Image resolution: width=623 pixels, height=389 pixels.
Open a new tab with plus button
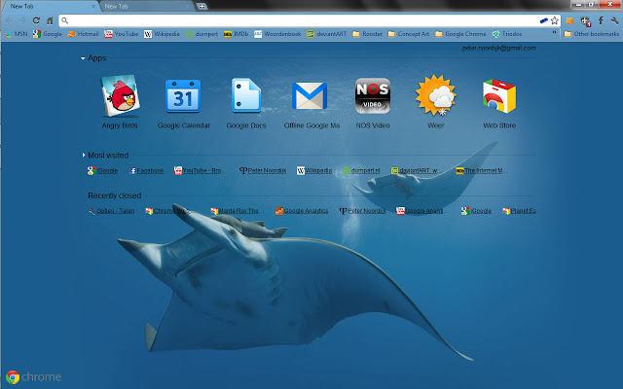click(x=202, y=7)
